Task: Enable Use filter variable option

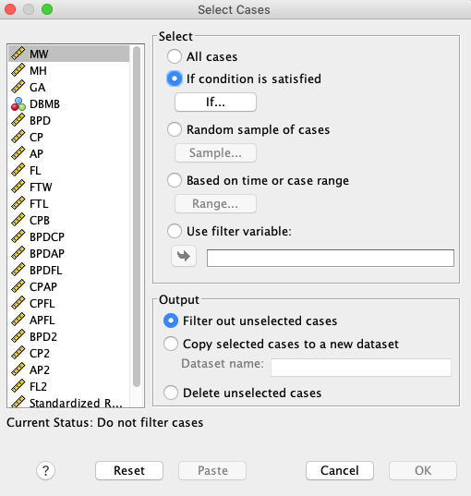Action: click(175, 231)
